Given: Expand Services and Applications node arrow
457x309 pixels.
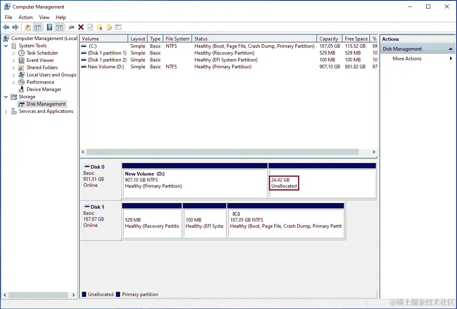Looking at the screenshot, I should pyautogui.click(x=6, y=111).
